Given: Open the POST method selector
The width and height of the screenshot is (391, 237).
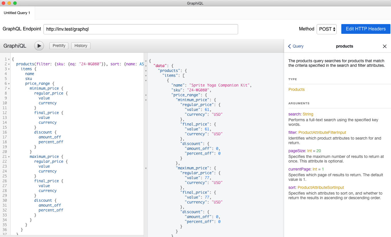Looking at the screenshot, I should point(326,29).
